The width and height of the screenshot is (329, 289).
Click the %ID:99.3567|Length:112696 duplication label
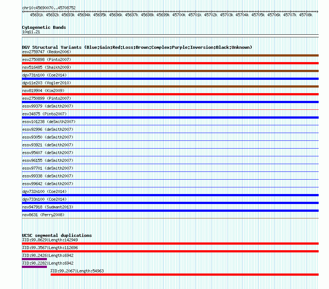click(50, 248)
